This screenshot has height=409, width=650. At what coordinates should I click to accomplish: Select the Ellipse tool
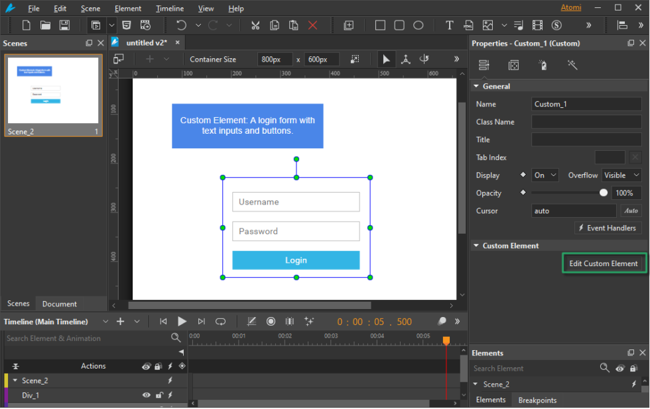tap(418, 25)
